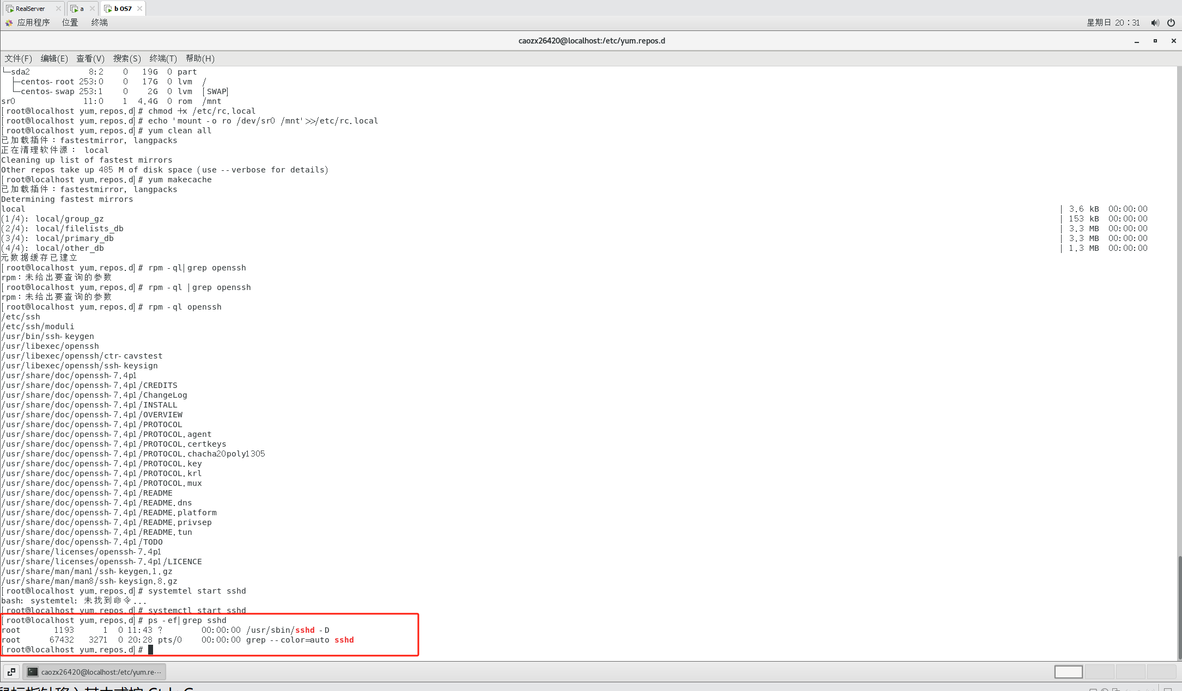This screenshot has height=691, width=1182.
Task: Open the 文件(F) menu
Action: [18, 58]
